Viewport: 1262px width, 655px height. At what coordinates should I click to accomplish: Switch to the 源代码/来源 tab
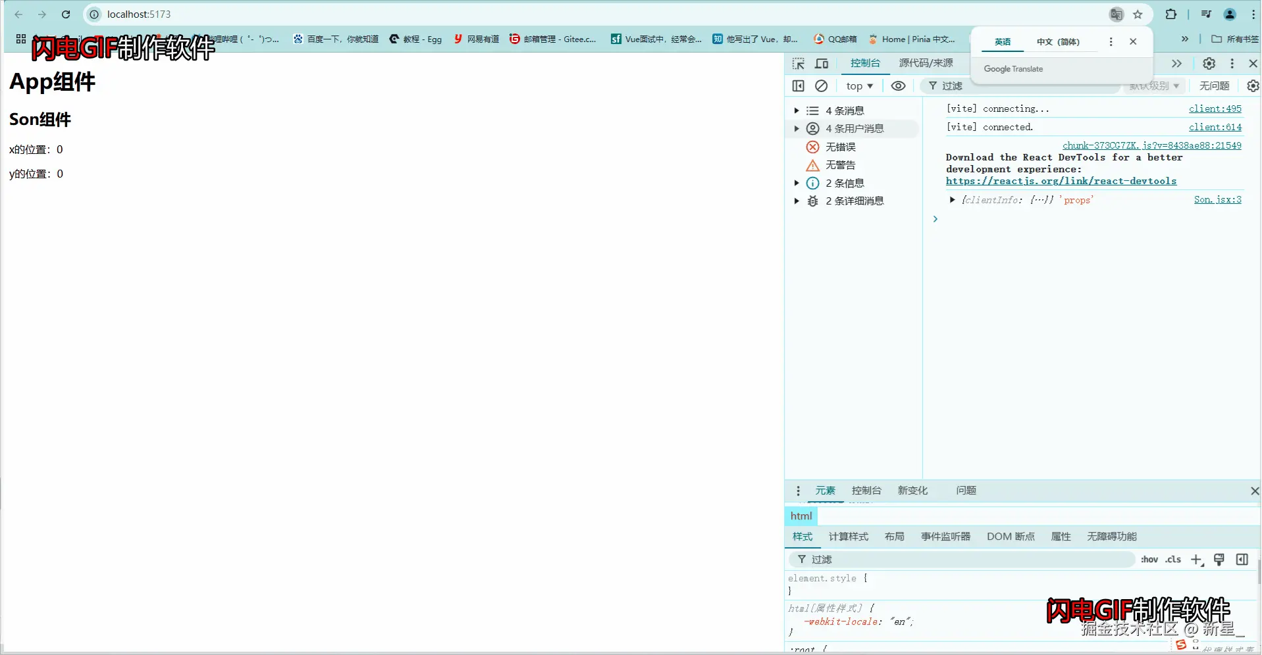[926, 63]
